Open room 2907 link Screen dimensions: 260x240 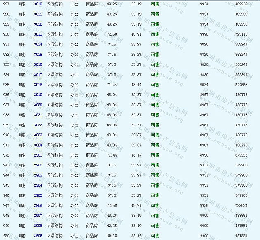coord(38,216)
